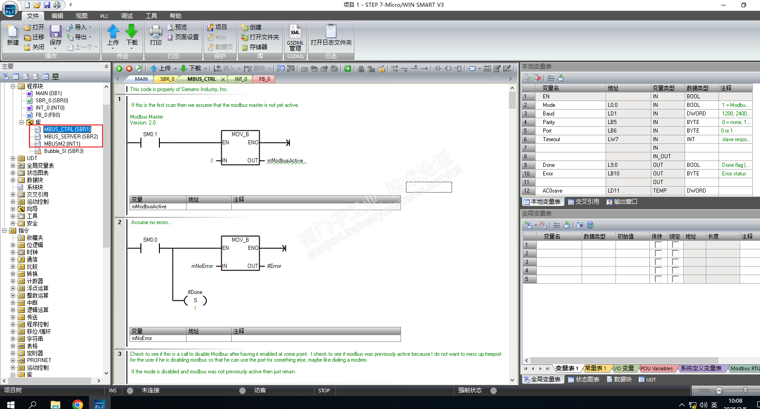Click the Insert contact icon in editor toolbar
Screen dimensions: 760x409
click(438, 69)
